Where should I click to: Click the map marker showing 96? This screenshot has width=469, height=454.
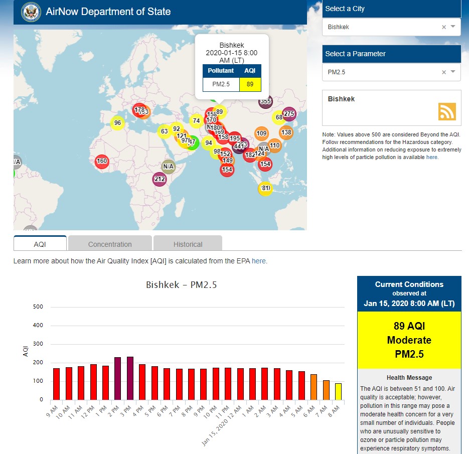pyautogui.click(x=117, y=123)
